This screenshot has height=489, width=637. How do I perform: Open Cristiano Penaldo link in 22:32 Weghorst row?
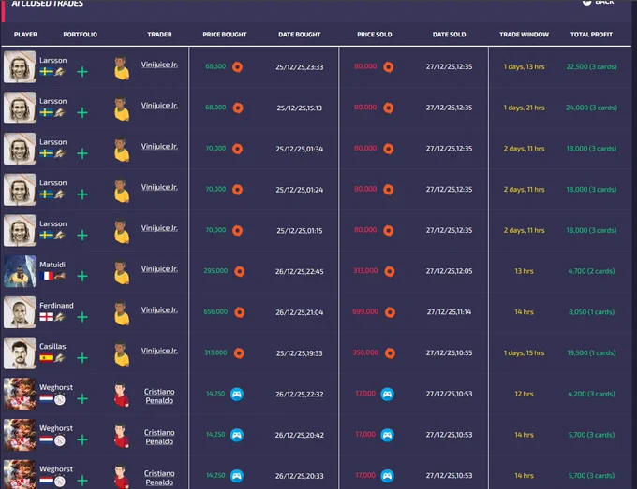pyautogui.click(x=159, y=396)
